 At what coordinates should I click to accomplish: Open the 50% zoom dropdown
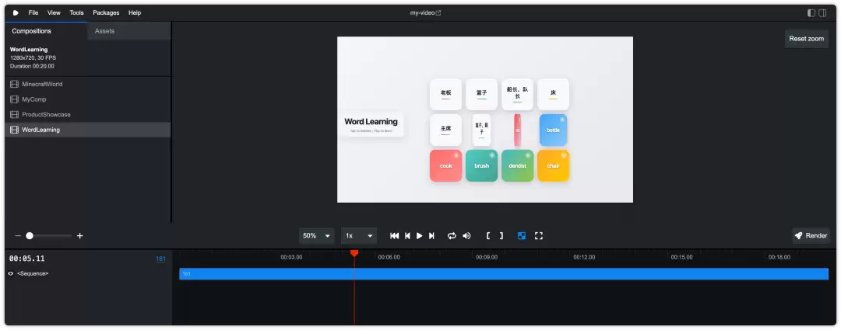coord(316,236)
